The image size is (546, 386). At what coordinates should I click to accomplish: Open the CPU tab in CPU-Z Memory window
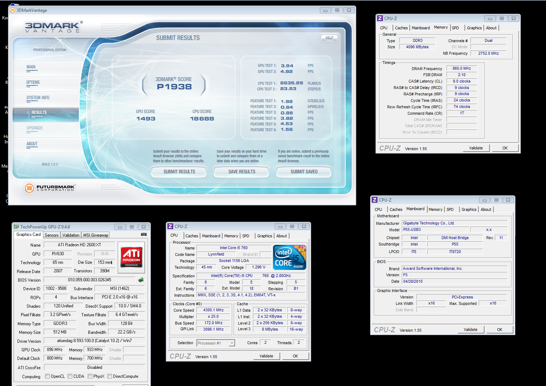(x=384, y=28)
